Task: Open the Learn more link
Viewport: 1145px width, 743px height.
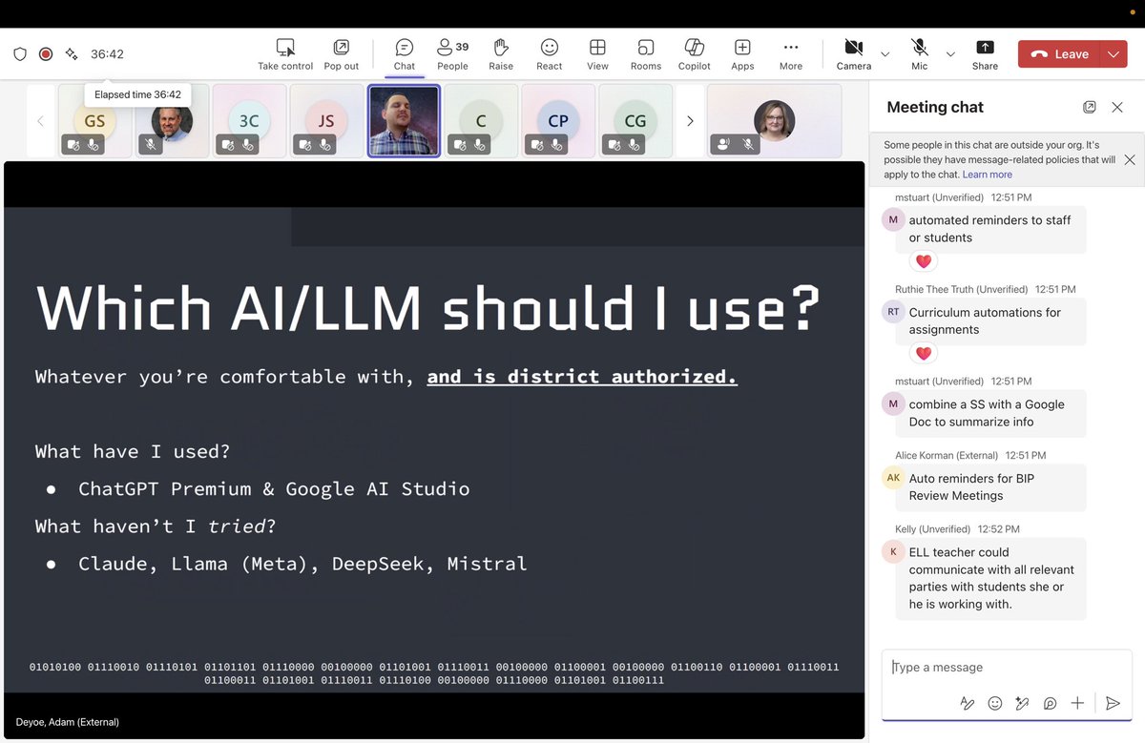Action: point(988,175)
